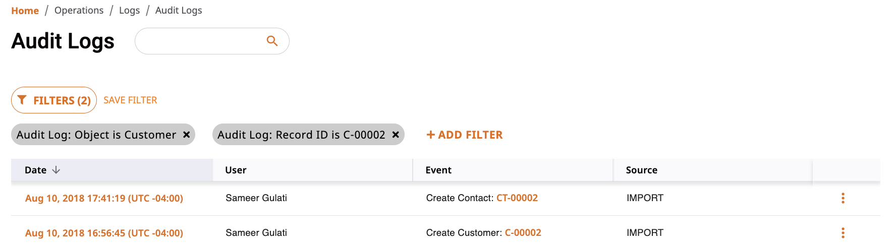
Task: Open the CT-00002 contact link
Action: coord(517,198)
